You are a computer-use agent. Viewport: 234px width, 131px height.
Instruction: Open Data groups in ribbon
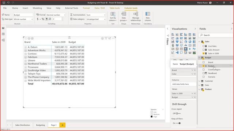click(124, 16)
